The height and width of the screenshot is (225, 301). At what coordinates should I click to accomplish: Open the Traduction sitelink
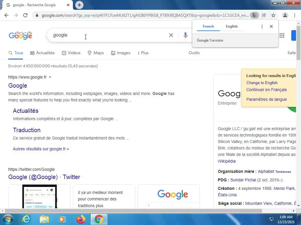click(x=27, y=130)
